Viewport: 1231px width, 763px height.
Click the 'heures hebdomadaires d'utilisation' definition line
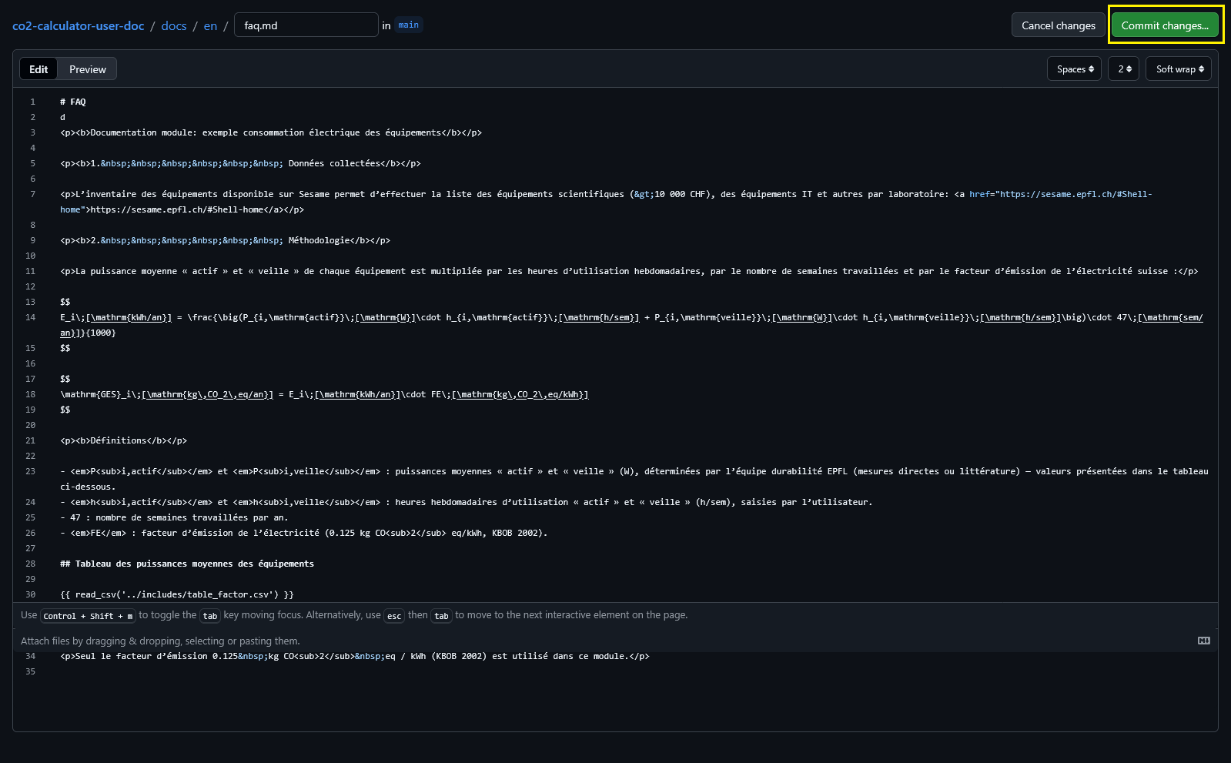pos(467,502)
